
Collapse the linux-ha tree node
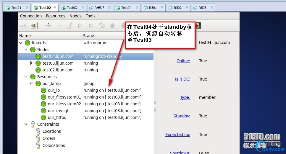click(21, 43)
